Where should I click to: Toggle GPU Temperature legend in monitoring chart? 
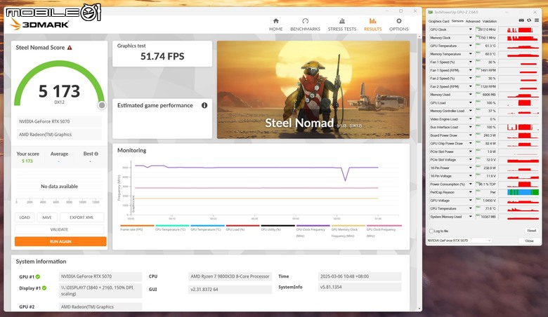point(207,227)
